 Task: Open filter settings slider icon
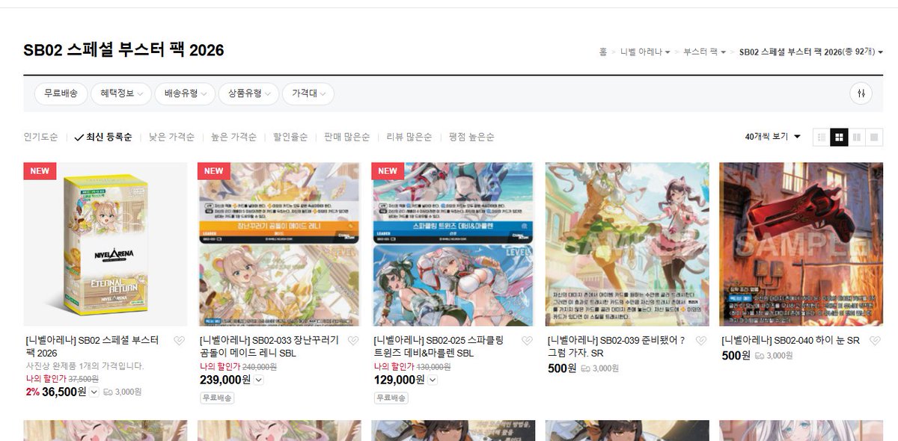[861, 93]
